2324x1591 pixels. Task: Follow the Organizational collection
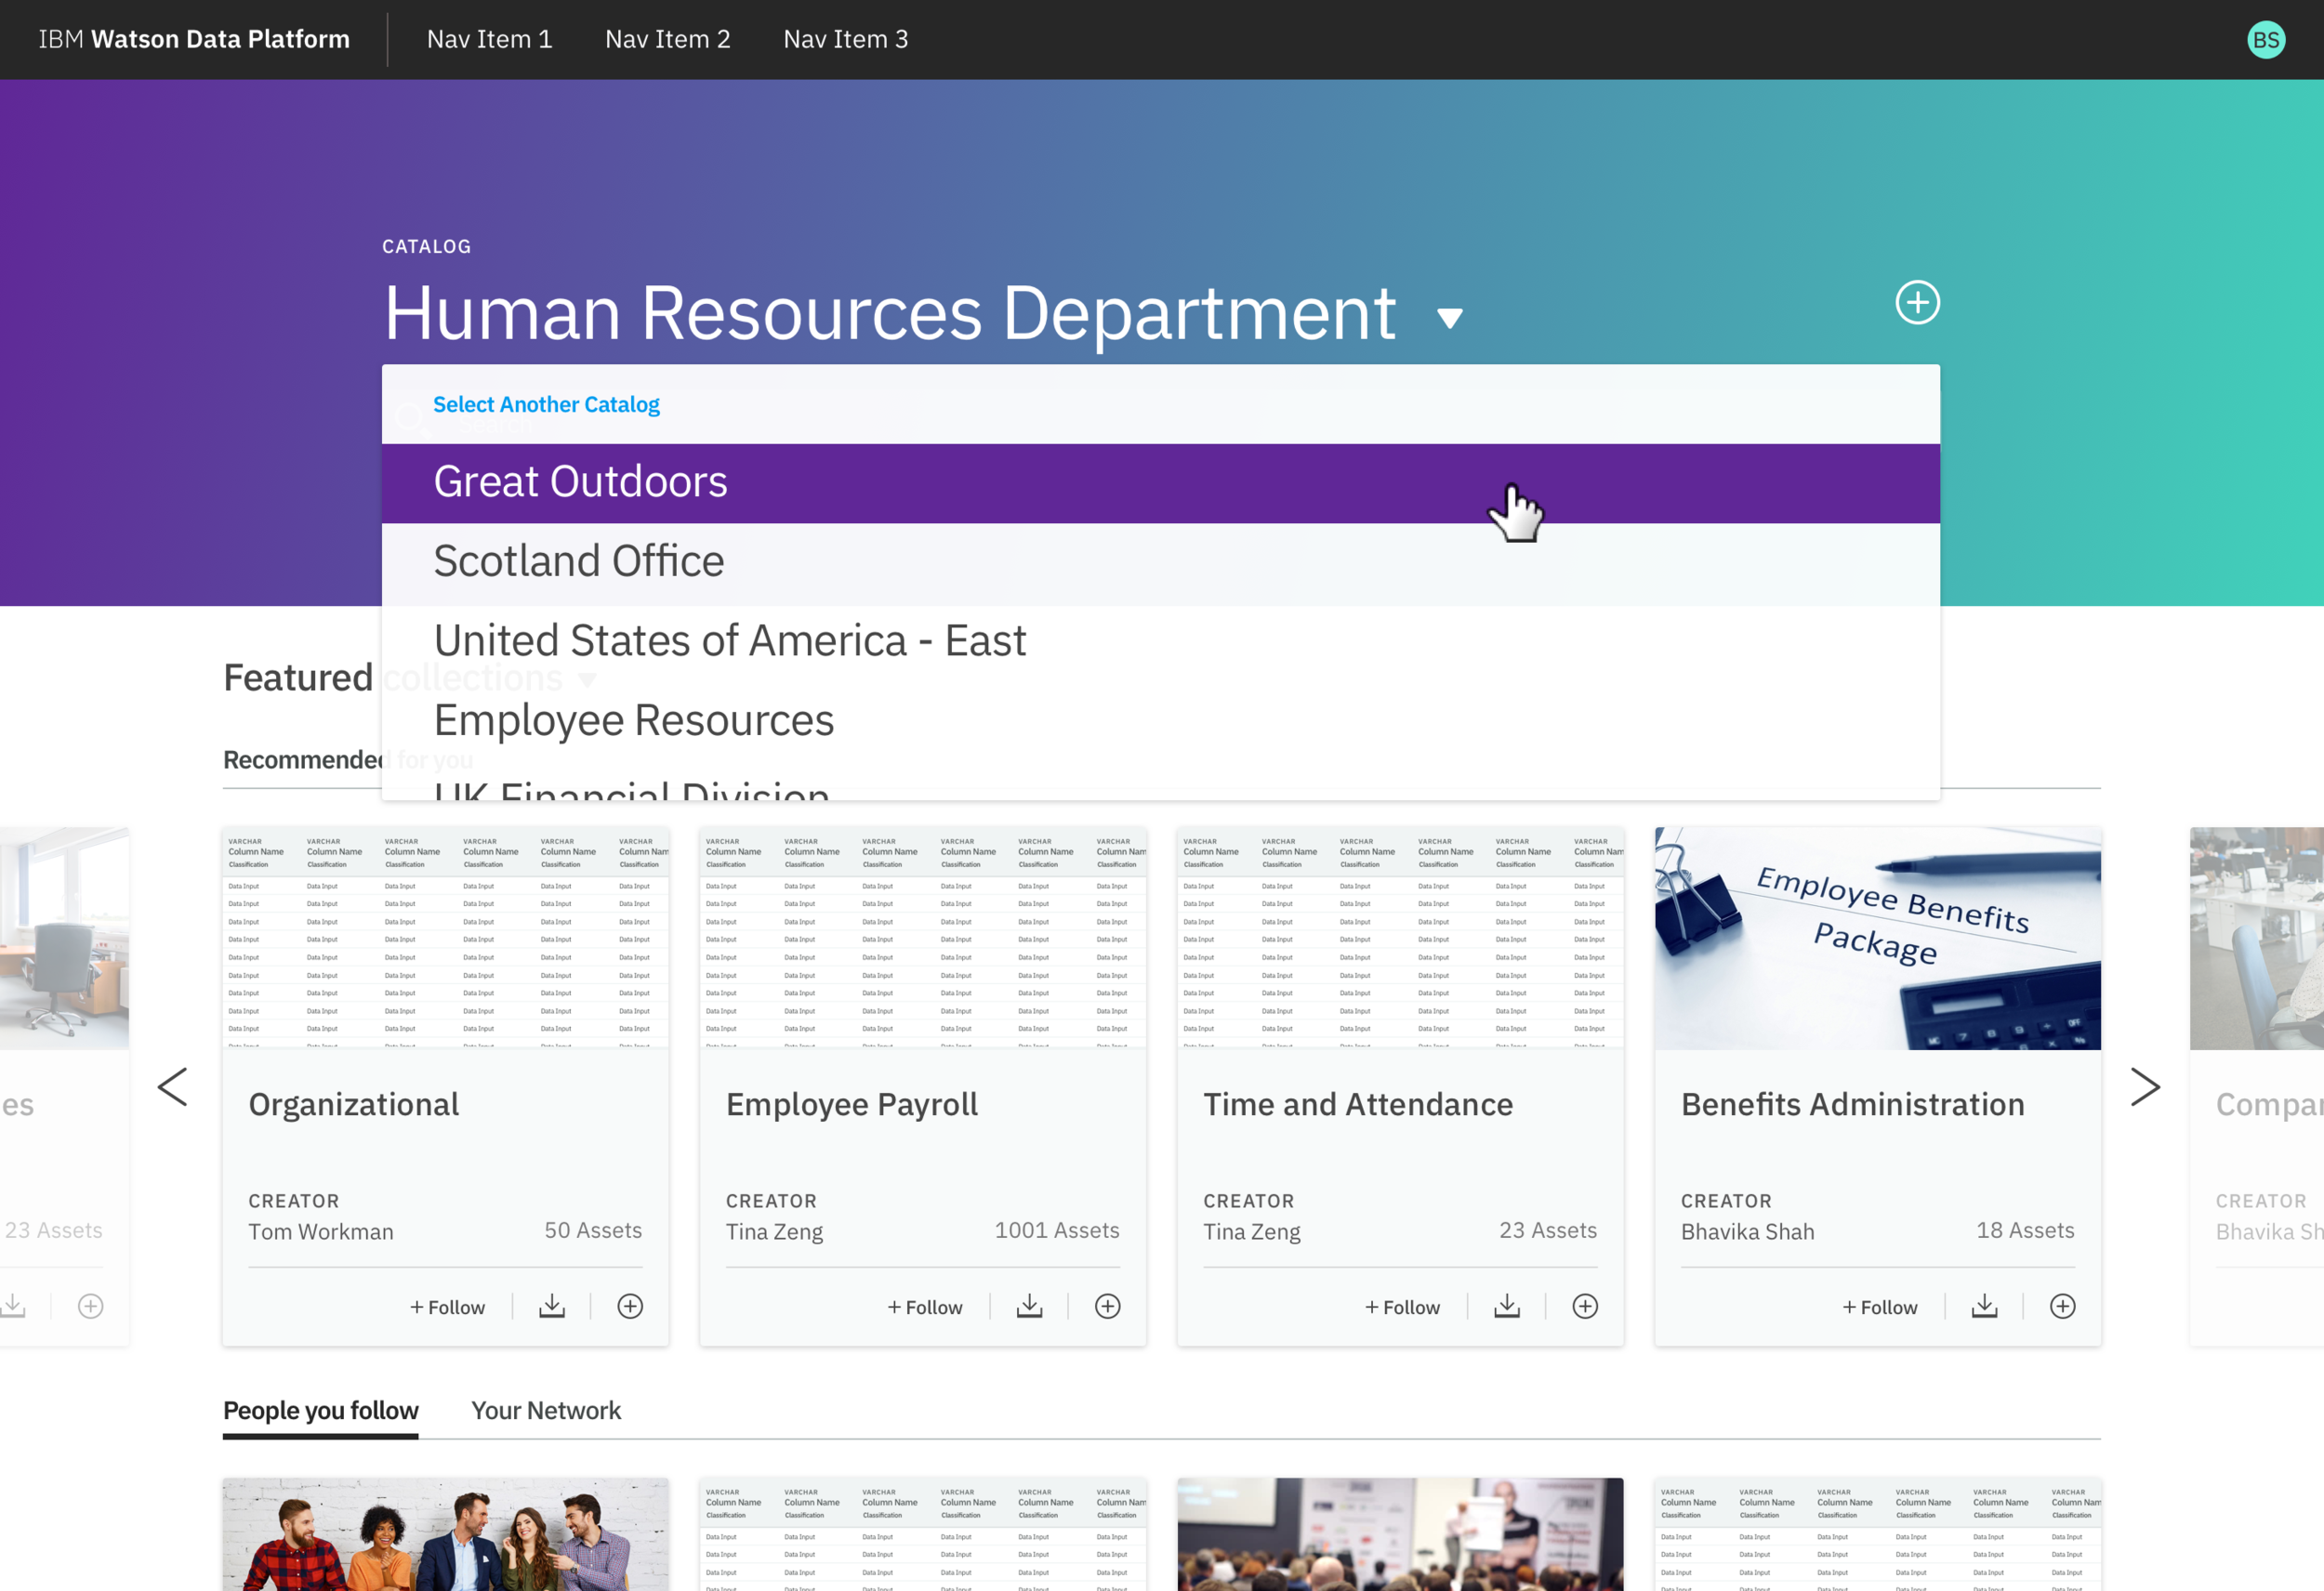(447, 1307)
